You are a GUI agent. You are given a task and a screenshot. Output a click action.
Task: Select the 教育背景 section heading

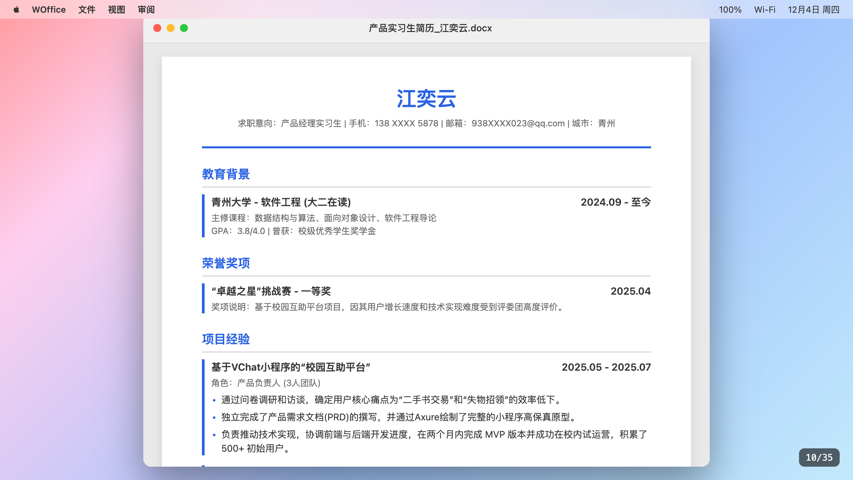coord(227,174)
